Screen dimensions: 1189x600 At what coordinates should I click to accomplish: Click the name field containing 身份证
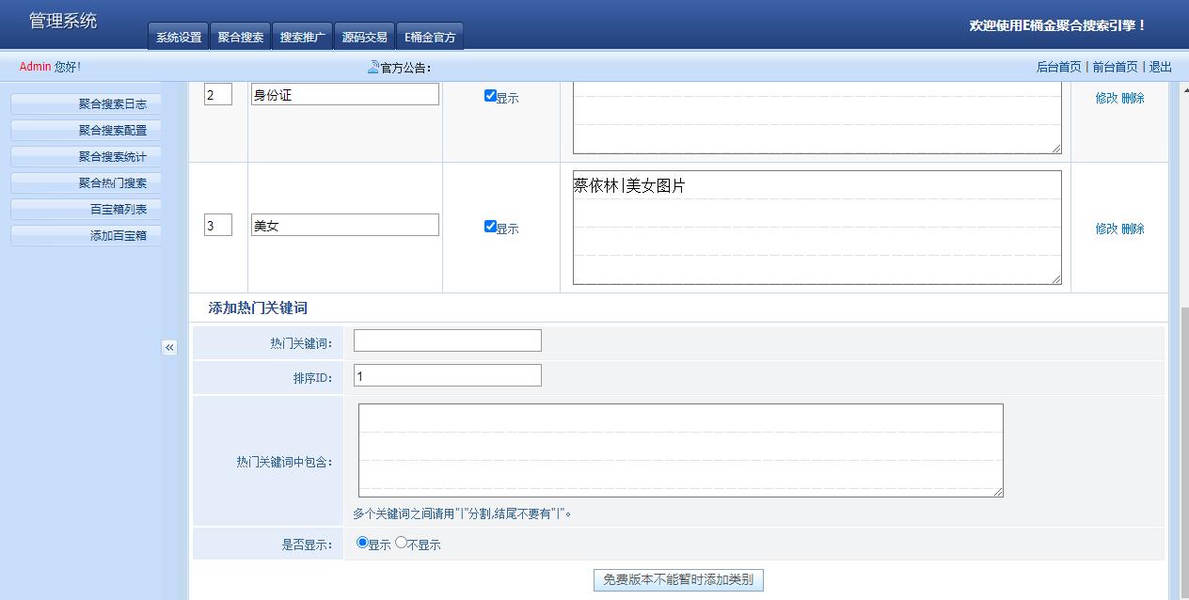[x=345, y=94]
